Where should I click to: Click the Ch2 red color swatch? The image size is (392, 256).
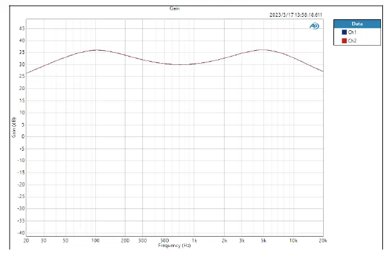click(x=344, y=41)
